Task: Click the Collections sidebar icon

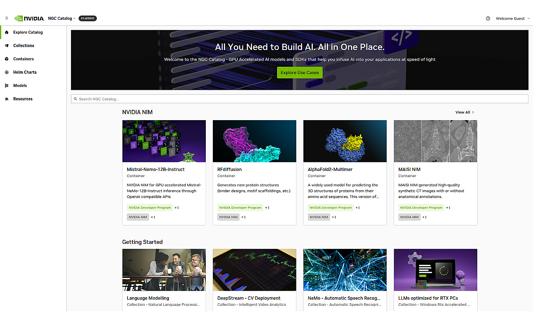Action: (x=7, y=45)
